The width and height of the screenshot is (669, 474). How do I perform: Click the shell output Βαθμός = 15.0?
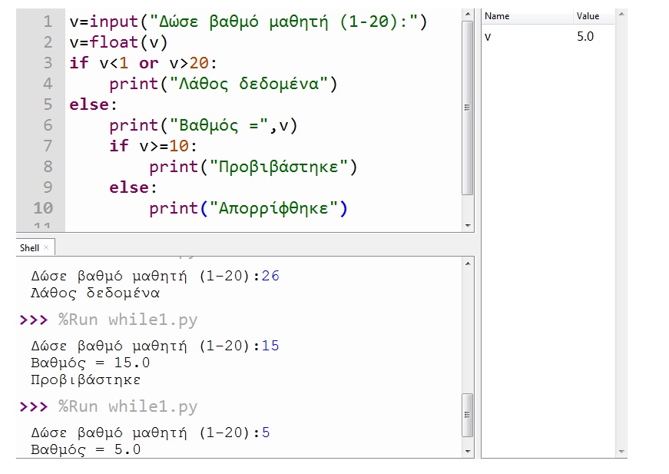pyautogui.click(x=91, y=363)
